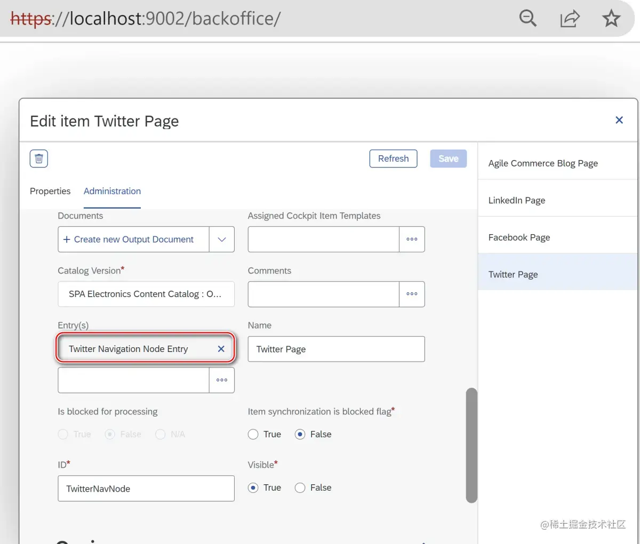Open ellipsis for Assigned Cockpit Item Templates

pos(412,239)
